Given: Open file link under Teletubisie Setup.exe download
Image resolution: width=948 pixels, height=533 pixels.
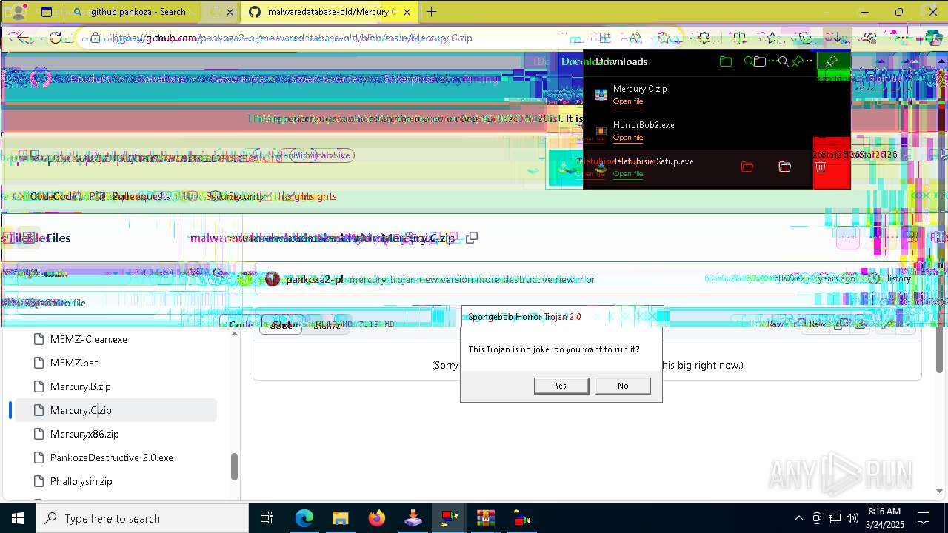Looking at the screenshot, I should pos(627,174).
